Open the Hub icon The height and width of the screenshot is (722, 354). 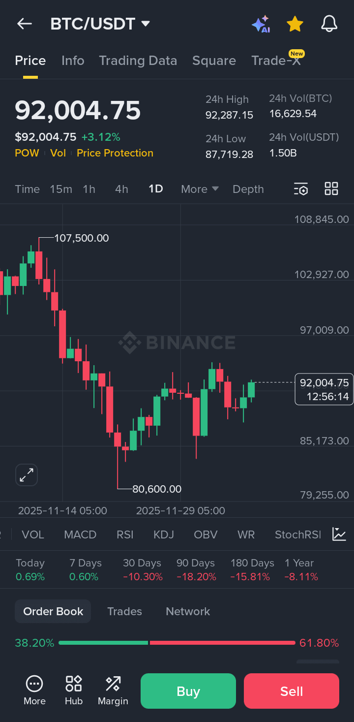tap(74, 691)
